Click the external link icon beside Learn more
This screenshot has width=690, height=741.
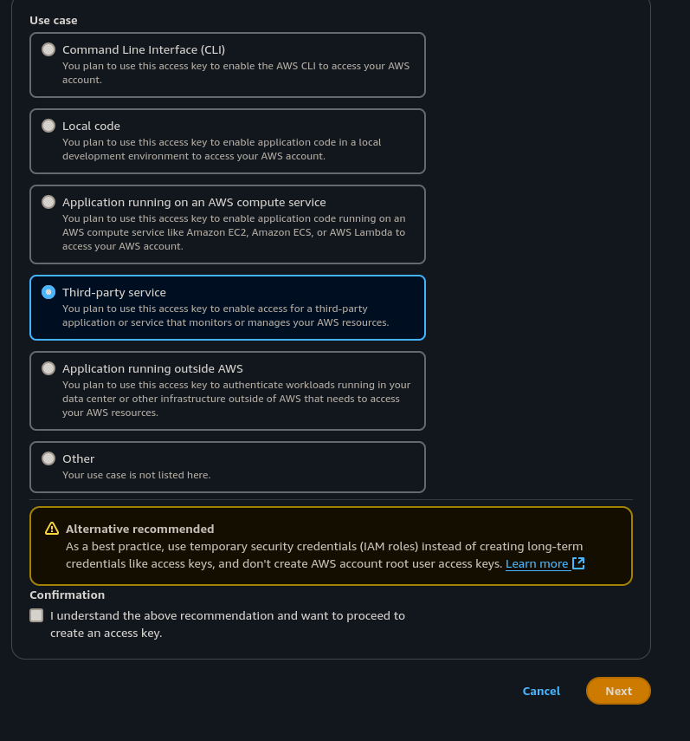(x=578, y=563)
